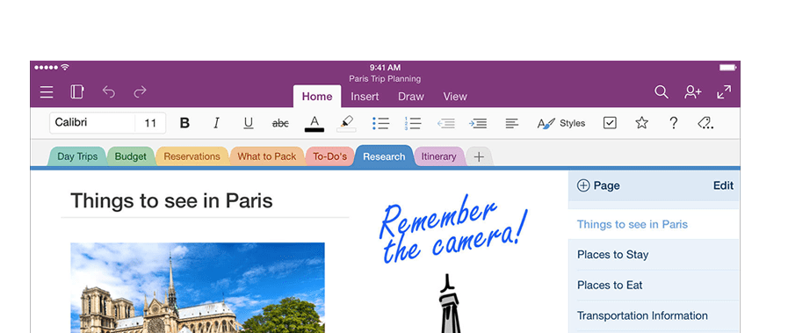Tag note with star icon

[642, 123]
